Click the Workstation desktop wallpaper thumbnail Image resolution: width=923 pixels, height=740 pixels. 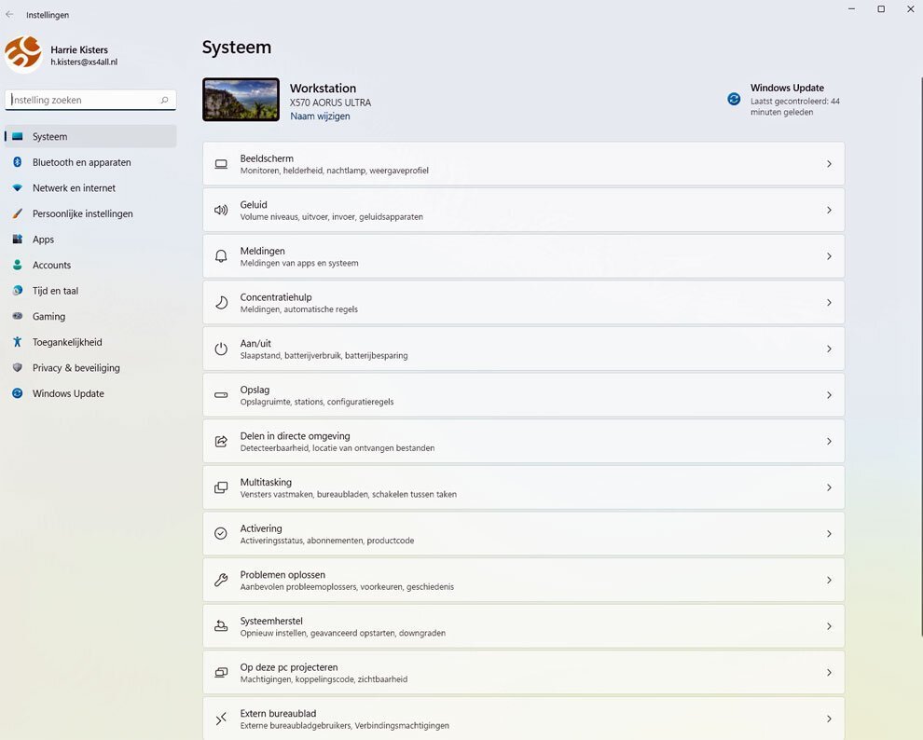point(241,100)
